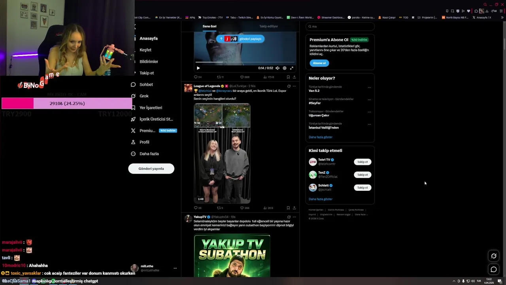Open İçerik Üreticisi Stüdyosu rocket icon

point(133,119)
